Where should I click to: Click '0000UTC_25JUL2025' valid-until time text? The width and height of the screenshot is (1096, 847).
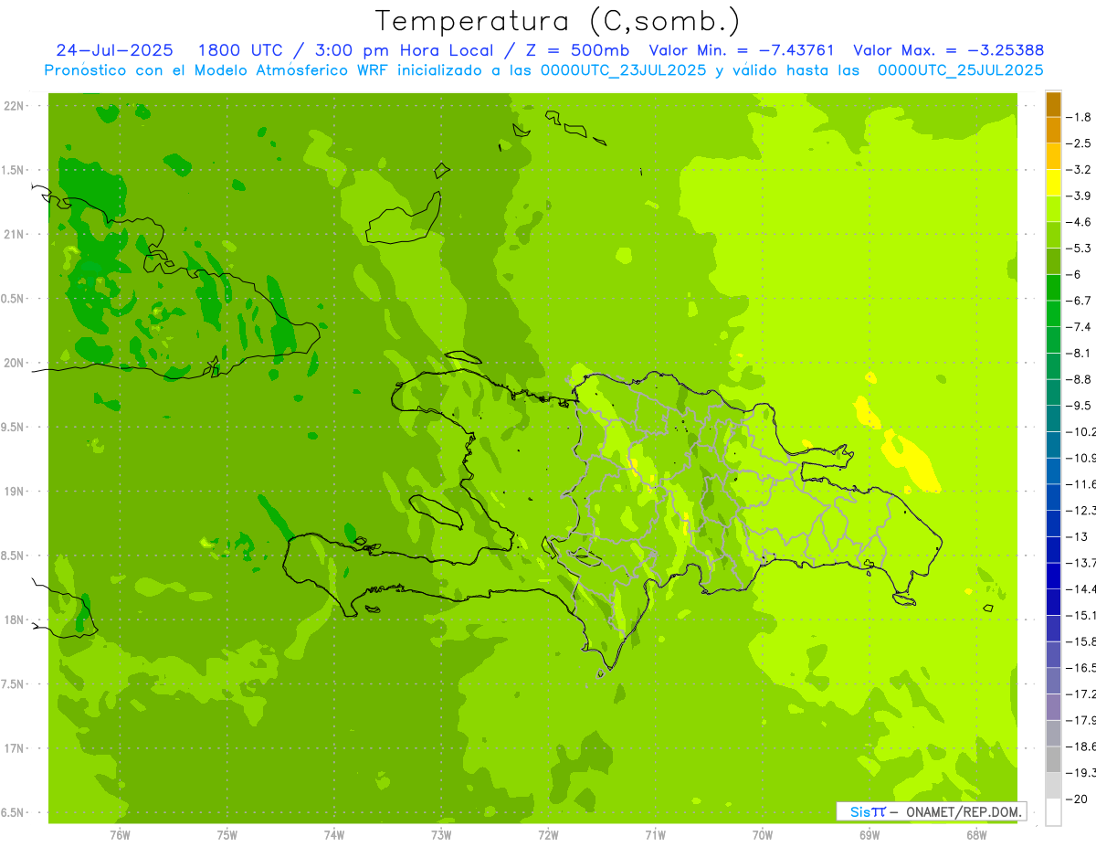click(961, 70)
